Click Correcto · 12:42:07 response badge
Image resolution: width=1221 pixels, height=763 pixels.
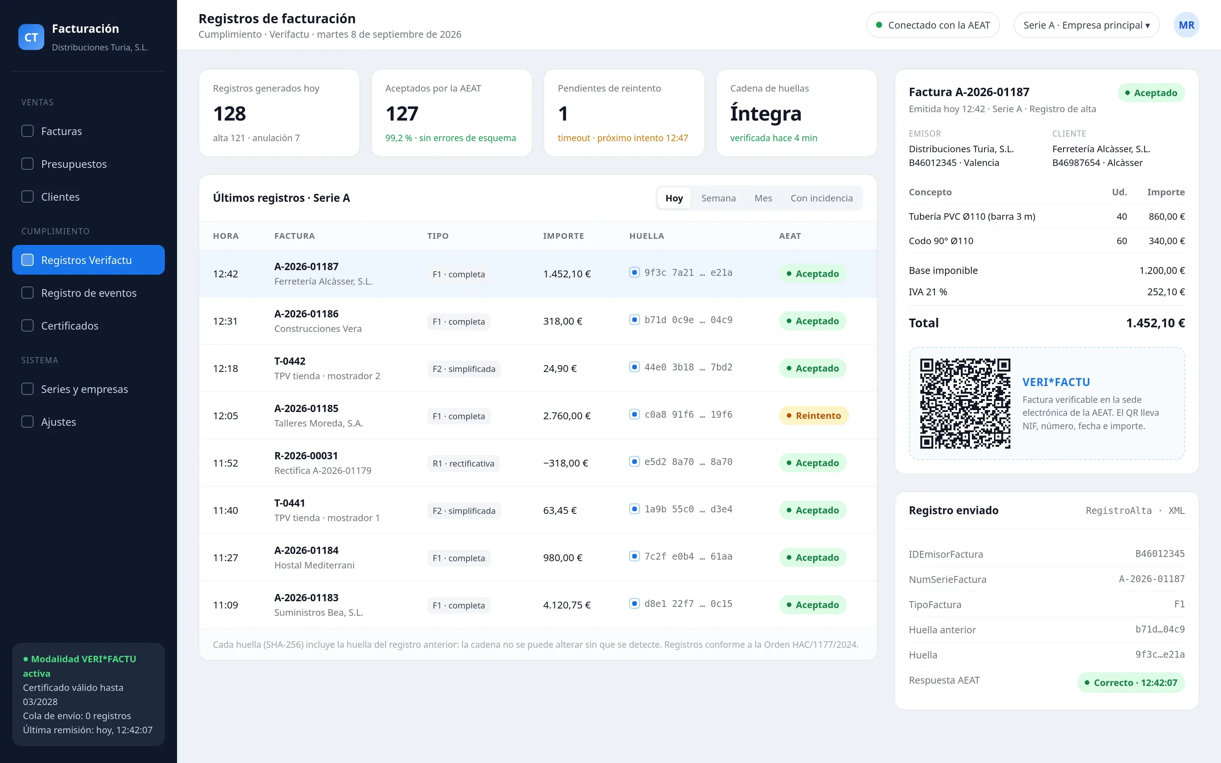point(1131,683)
